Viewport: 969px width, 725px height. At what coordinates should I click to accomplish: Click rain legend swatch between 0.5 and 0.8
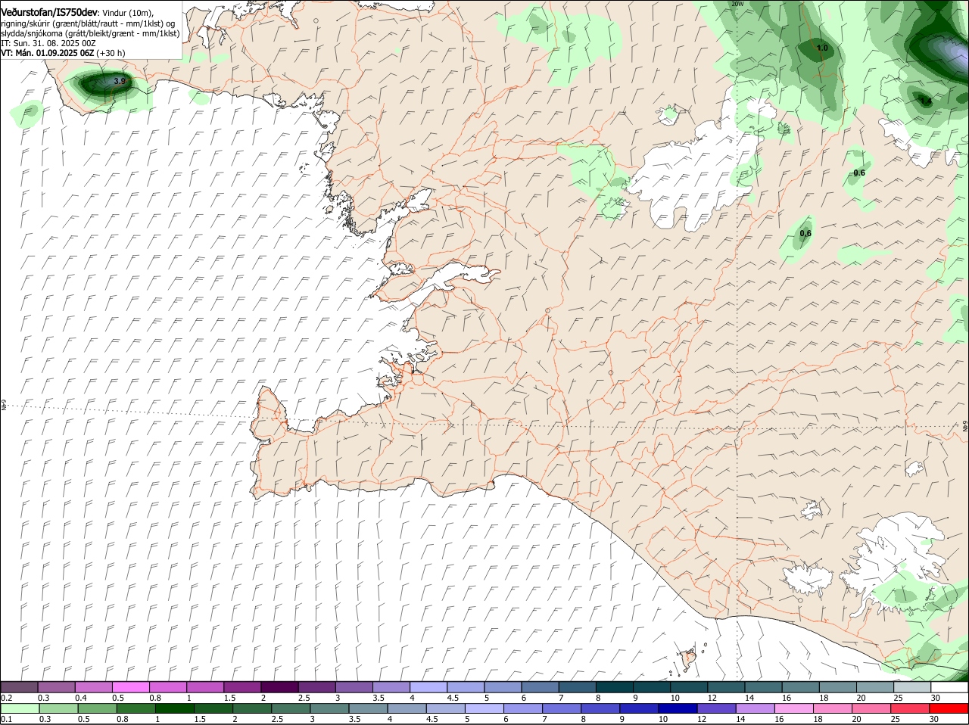[x=99, y=708]
